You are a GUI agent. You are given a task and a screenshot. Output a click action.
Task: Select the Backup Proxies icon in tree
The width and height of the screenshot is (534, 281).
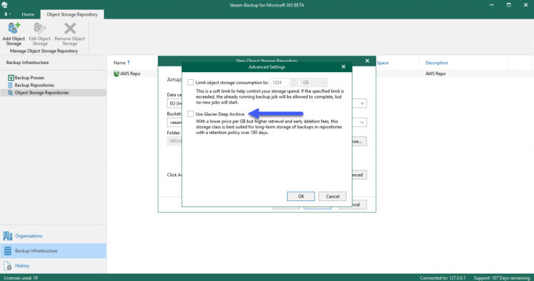tap(11, 78)
